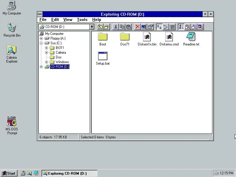Copy selection using the toolbar copy icon
Image resolution: width=236 pixels, height=177 pixels.
(122, 27)
